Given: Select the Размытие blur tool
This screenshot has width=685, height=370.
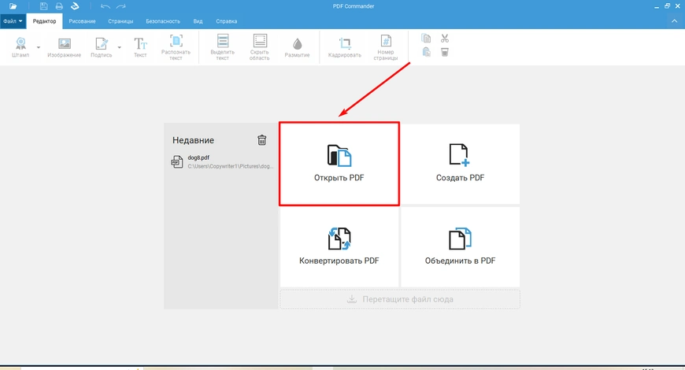Looking at the screenshot, I should 297,47.
